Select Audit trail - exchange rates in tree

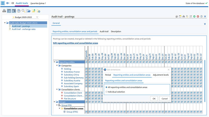click(24, 29)
